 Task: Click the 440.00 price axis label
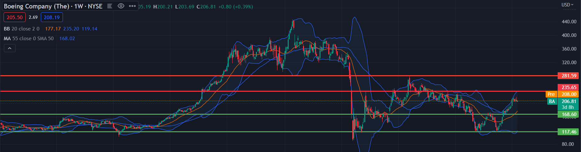click(569, 22)
